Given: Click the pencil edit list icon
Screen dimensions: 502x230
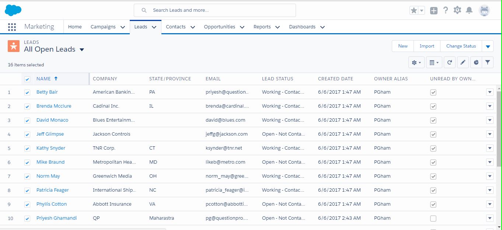Looking at the screenshot, I should (x=463, y=63).
